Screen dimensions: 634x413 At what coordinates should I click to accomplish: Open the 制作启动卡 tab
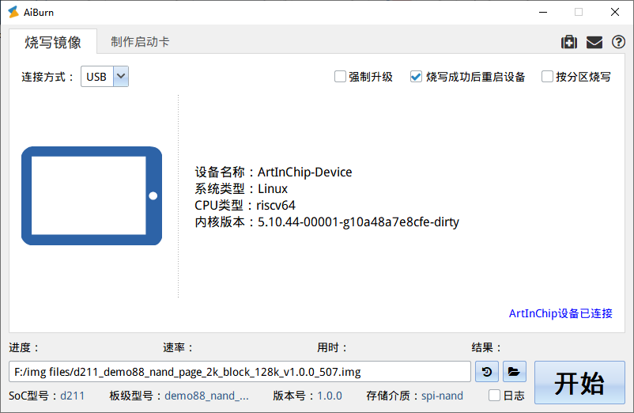click(x=140, y=42)
